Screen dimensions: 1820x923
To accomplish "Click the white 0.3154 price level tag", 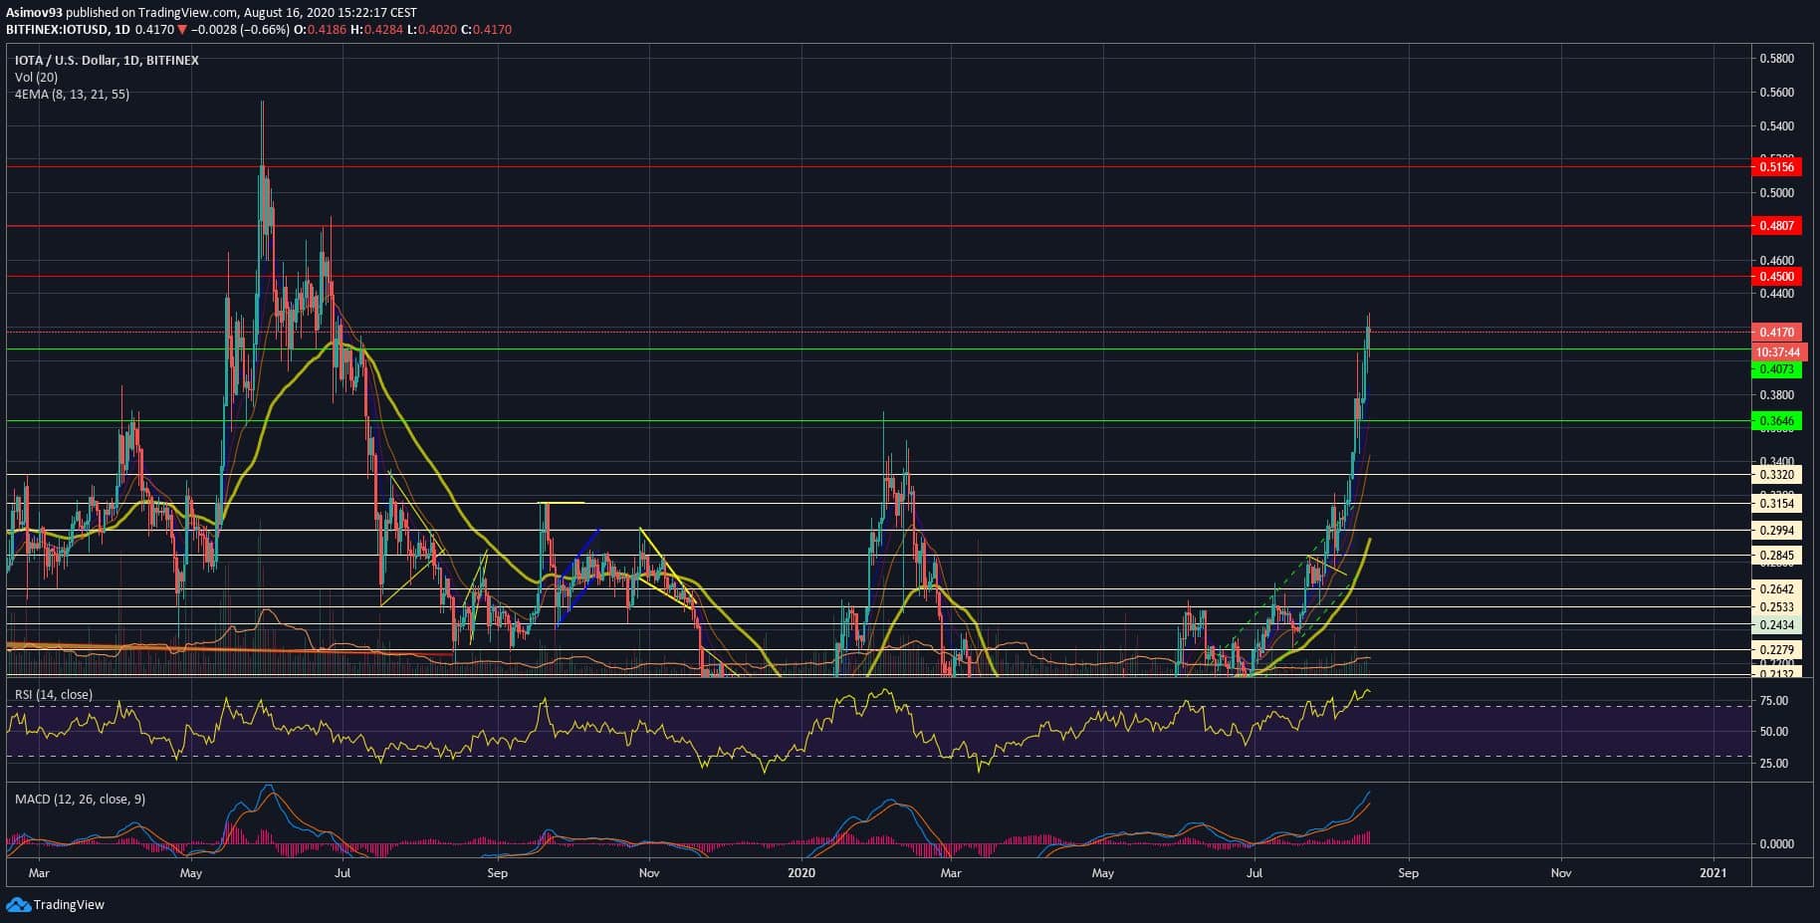I will coord(1776,504).
